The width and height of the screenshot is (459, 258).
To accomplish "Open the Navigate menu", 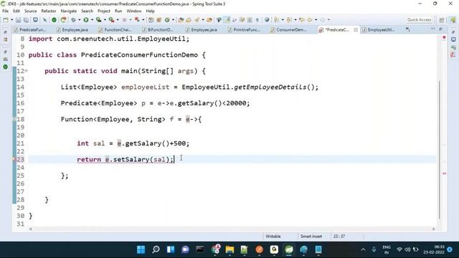I will click(69, 11).
